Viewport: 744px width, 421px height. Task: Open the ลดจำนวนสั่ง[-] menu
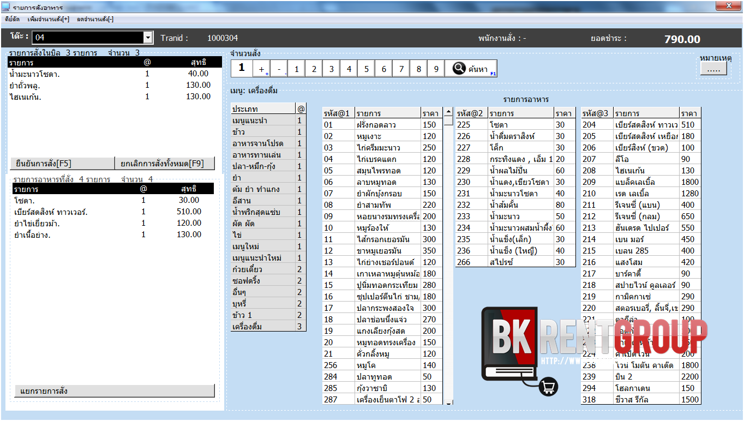pos(95,19)
